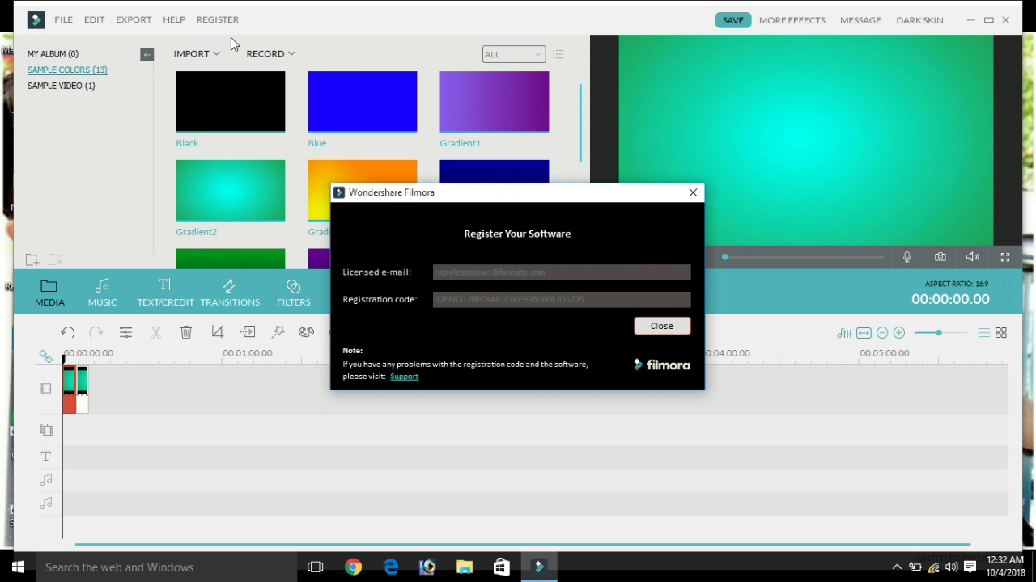Click the chain link icon above the tracks
Screen dimensions: 1036x582
(x=45, y=356)
